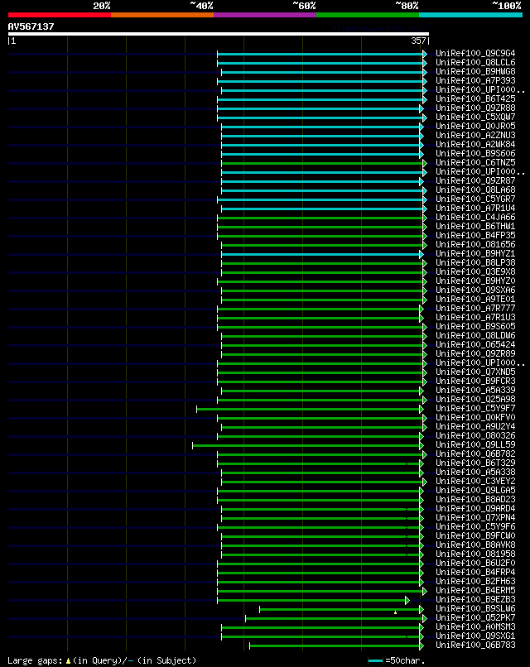Click the green ~80% identity color segment
The image size is (530, 667).
click(x=368, y=15)
